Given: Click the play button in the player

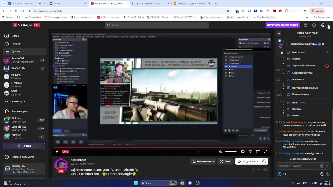Looking at the screenshot, I should click(x=57, y=152).
